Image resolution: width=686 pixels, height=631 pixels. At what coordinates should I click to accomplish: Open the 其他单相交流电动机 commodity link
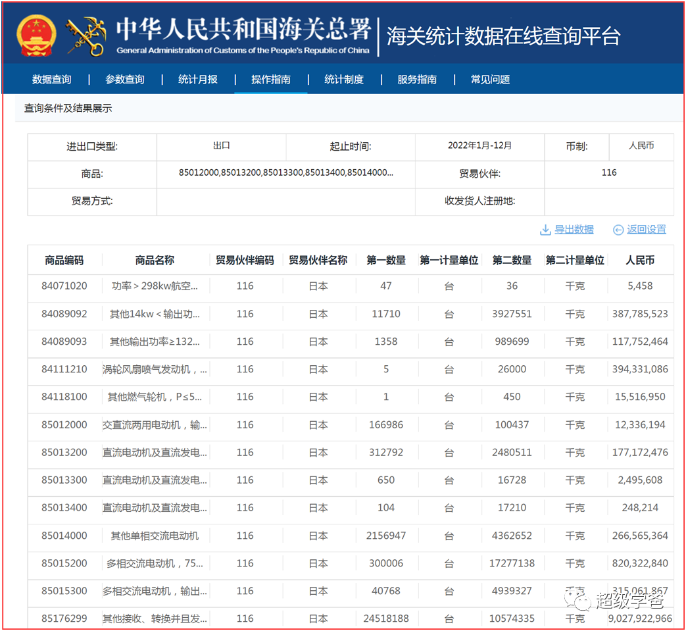click(154, 535)
